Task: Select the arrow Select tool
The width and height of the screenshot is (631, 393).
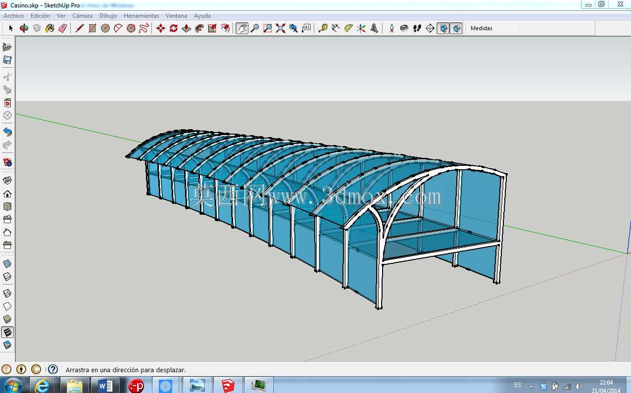Action: tap(11, 28)
